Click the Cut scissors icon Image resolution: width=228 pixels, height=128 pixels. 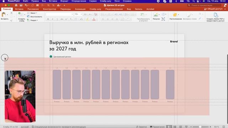coord(11,13)
